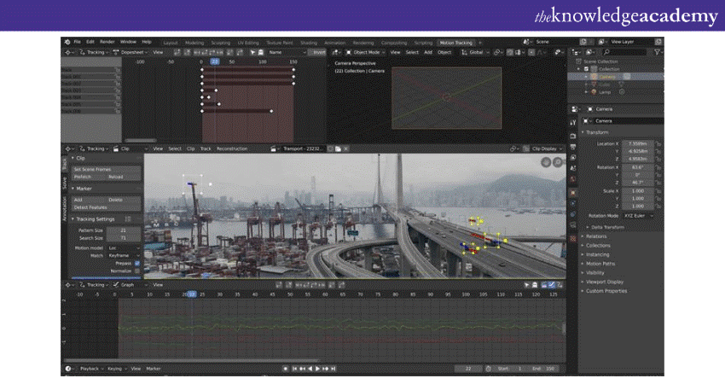Click the Blender logo icon in menu bar

[x=67, y=41]
